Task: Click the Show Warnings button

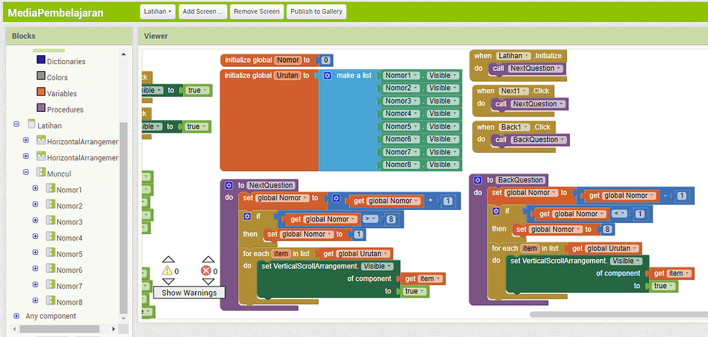Action: pos(189,293)
